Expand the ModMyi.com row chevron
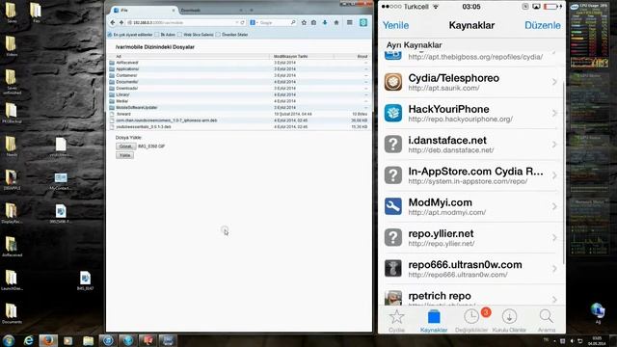The width and height of the screenshot is (617, 347). coord(554,206)
